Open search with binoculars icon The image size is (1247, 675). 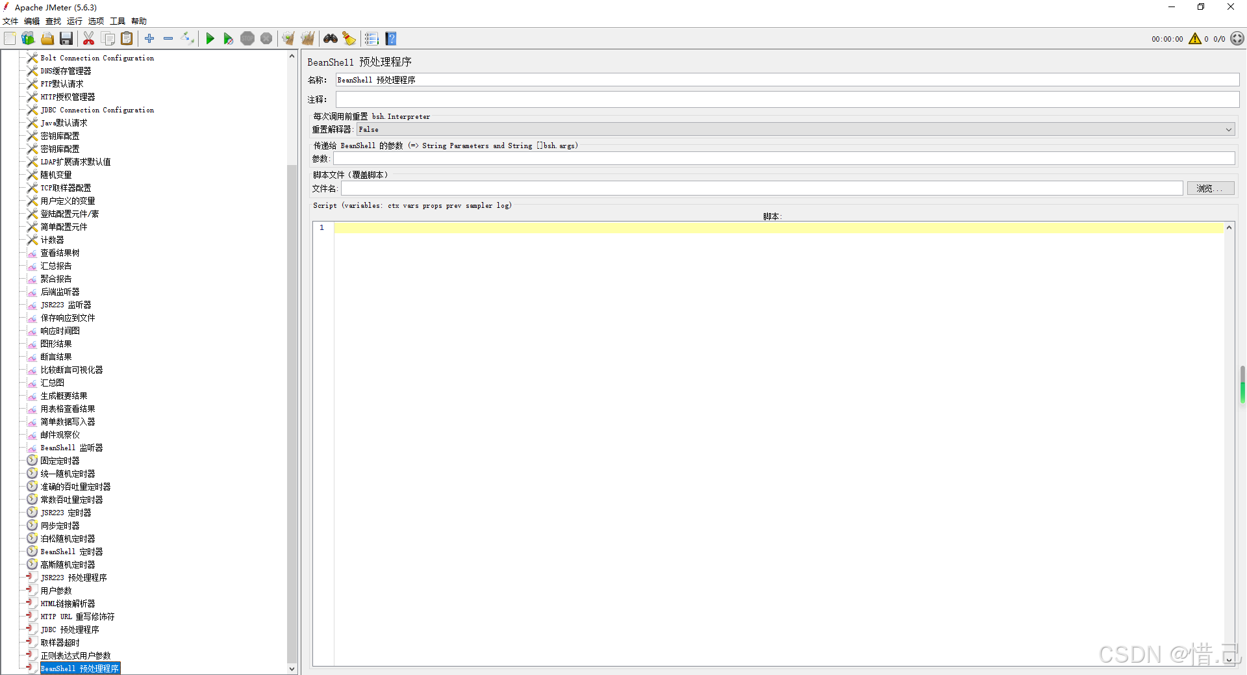point(331,39)
